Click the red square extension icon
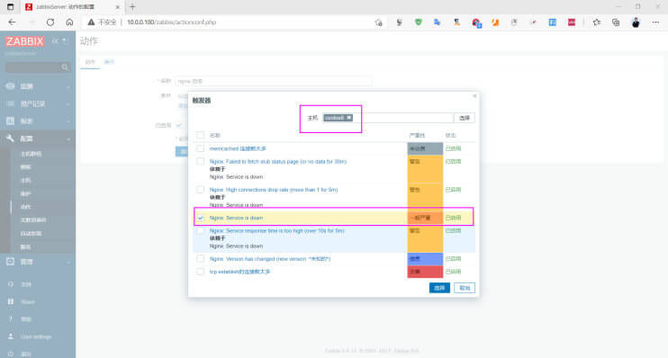Screen dimensions: 668x358 tap(572, 22)
